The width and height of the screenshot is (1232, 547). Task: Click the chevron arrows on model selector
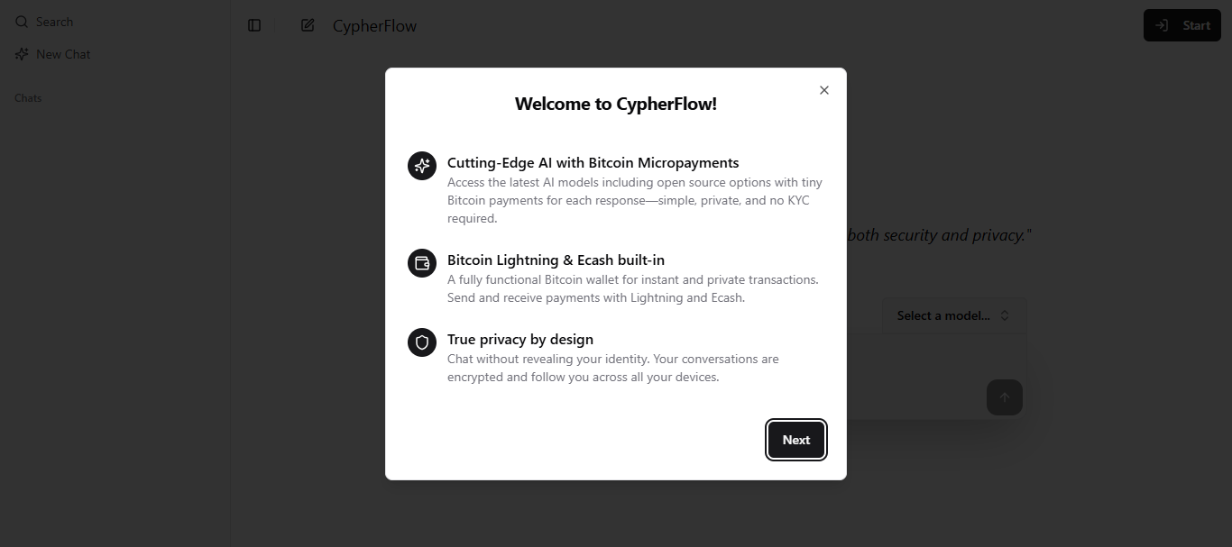1005,315
